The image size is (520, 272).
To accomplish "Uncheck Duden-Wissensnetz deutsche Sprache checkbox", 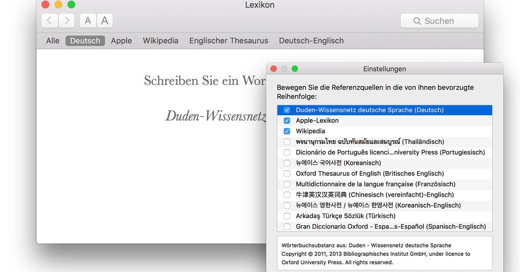I will [x=287, y=110].
